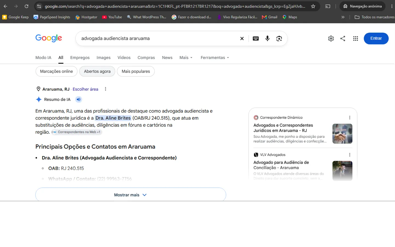Image resolution: width=395 pixels, height=247 pixels.
Task: Open the cast media icon in toolbar
Action: pyautogui.click(x=328, y=6)
